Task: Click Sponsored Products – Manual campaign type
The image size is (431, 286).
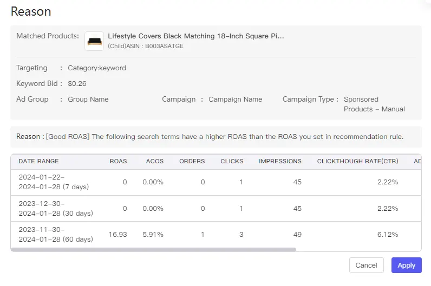Action: (374, 104)
